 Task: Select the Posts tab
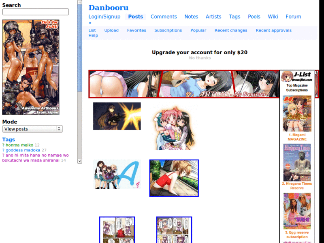coord(135,17)
